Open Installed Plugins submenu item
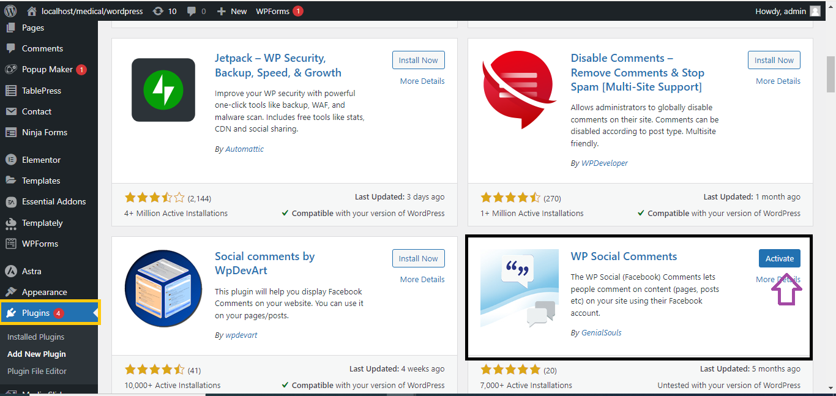This screenshot has height=396, width=836. 35,337
